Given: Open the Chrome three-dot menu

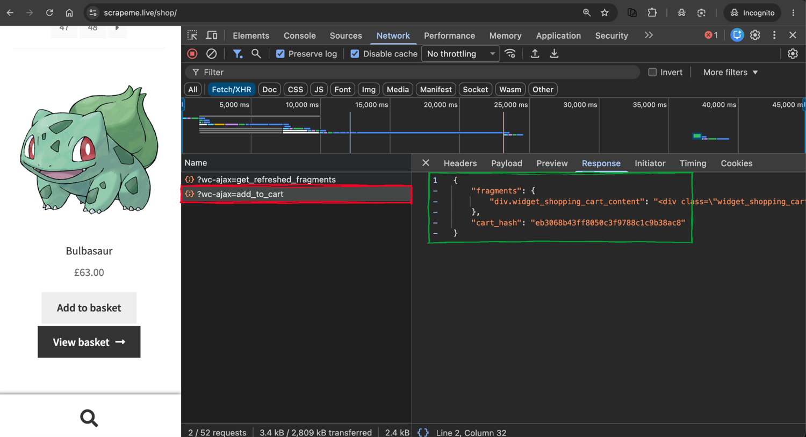Looking at the screenshot, I should pyautogui.click(x=793, y=12).
